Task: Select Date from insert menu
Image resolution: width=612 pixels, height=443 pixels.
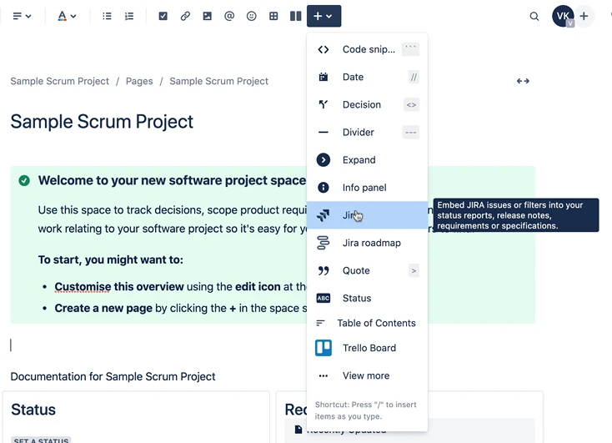Action: point(367,77)
